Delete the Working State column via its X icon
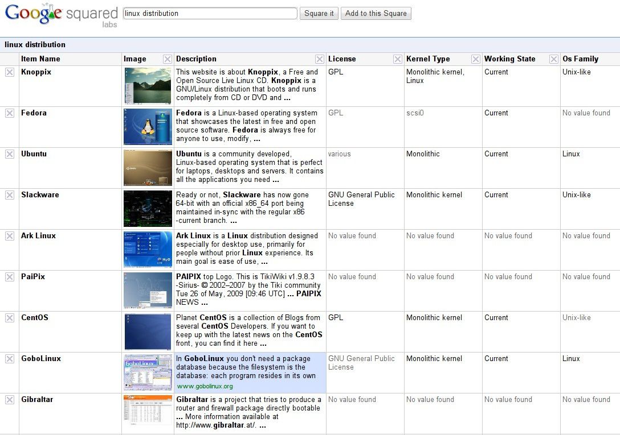This screenshot has width=620, height=435. click(x=554, y=59)
